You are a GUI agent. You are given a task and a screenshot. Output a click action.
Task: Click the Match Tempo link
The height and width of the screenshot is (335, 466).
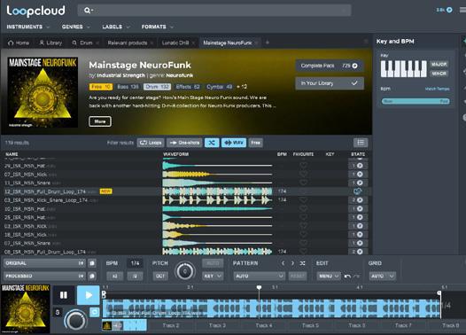[x=437, y=89]
